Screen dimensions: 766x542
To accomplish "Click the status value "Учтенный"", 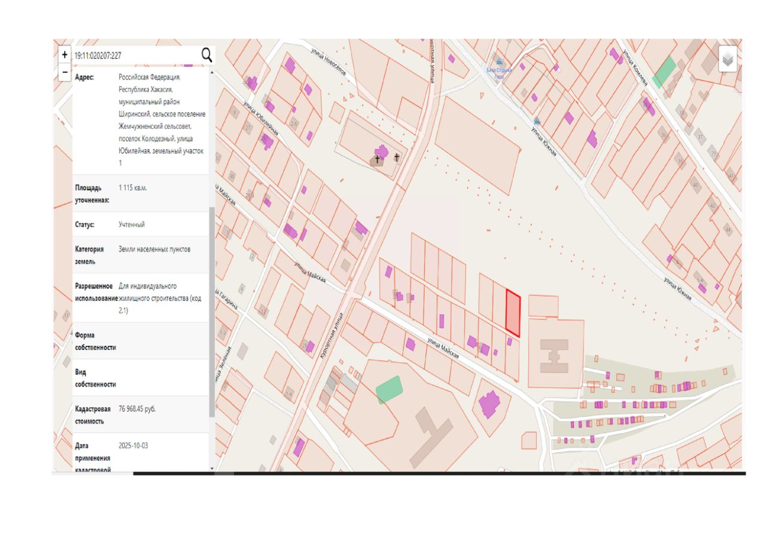I will click(132, 224).
